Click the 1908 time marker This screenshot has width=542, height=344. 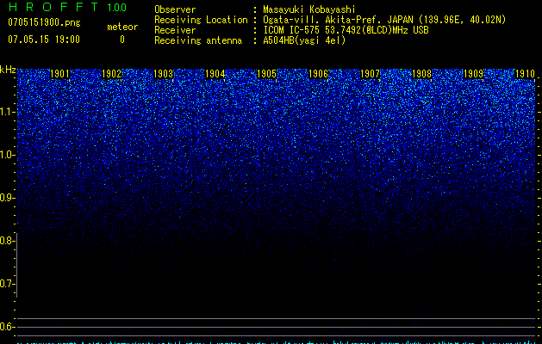coord(421,74)
